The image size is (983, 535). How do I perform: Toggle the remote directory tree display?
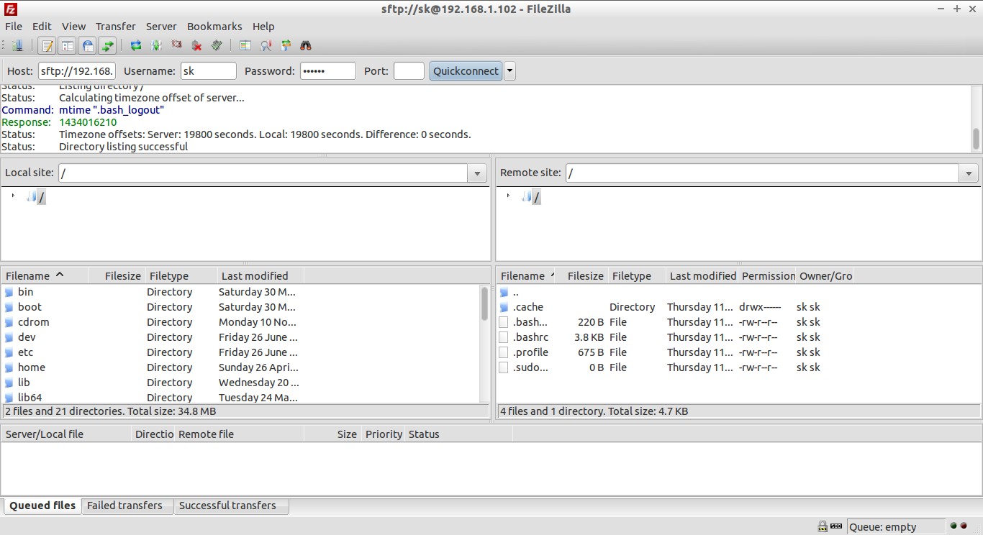88,45
